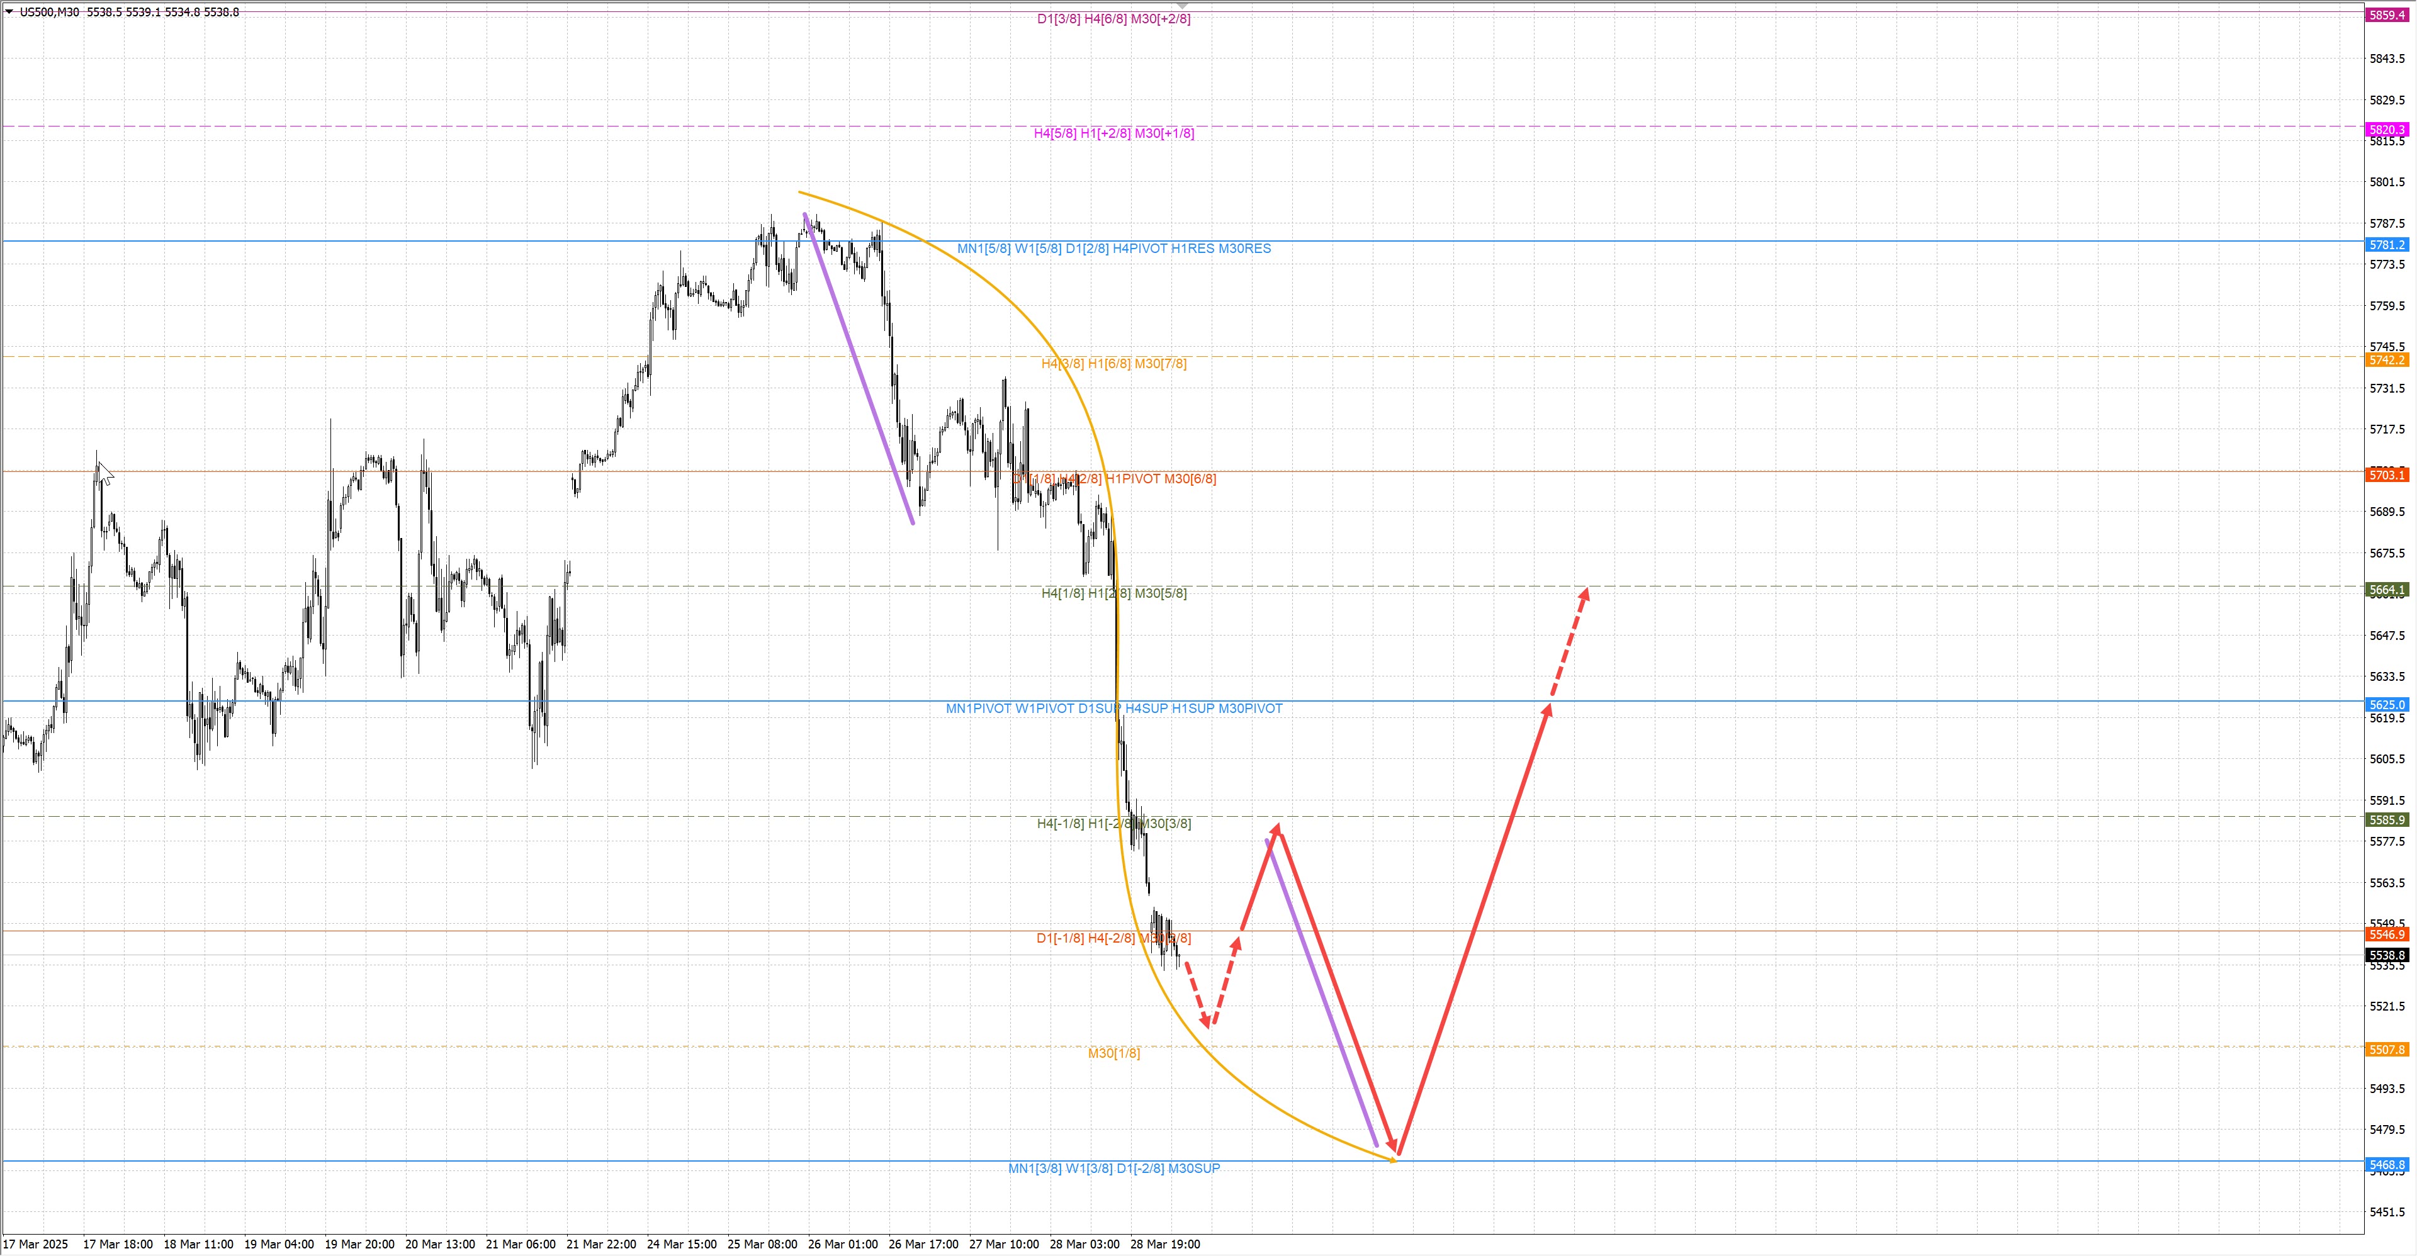Click the chart shift marker triangle at top

pyautogui.click(x=1182, y=6)
